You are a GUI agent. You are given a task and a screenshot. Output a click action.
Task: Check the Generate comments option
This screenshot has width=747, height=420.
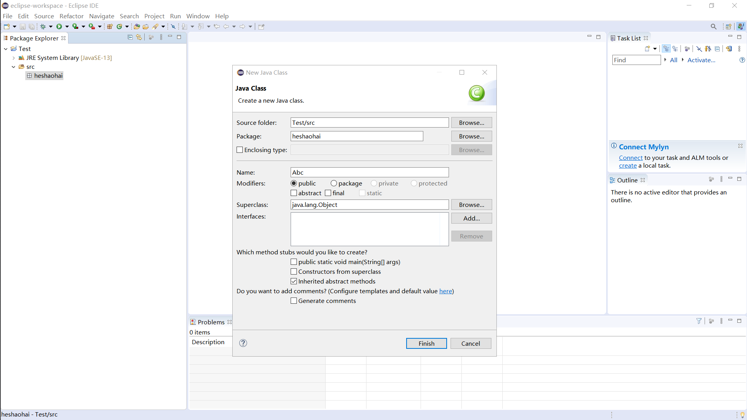tap(294, 301)
